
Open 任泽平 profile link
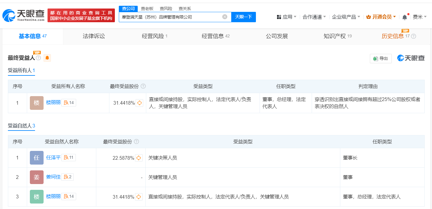53,158
